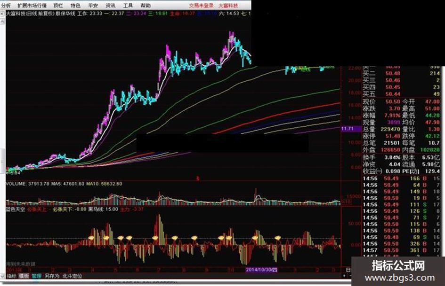Click the 2014/10/30 date marker on the timeline
Screen dimensions: 445x286
(x=261, y=270)
